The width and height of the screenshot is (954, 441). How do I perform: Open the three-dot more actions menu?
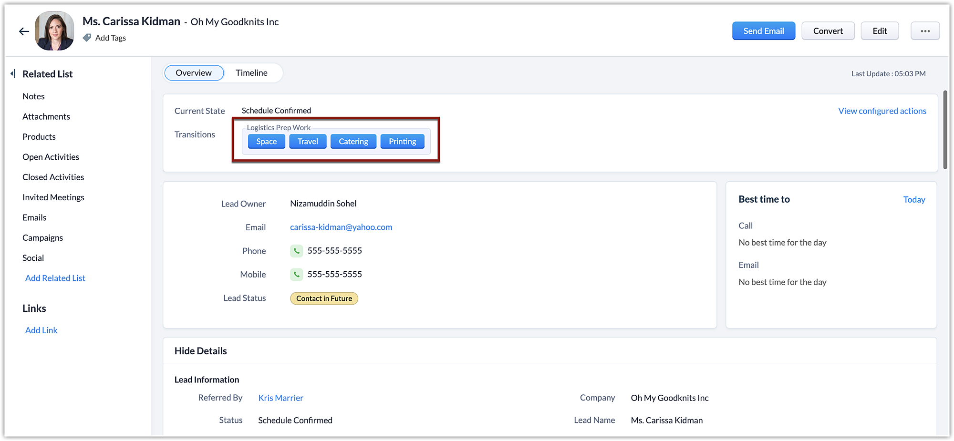tap(925, 31)
